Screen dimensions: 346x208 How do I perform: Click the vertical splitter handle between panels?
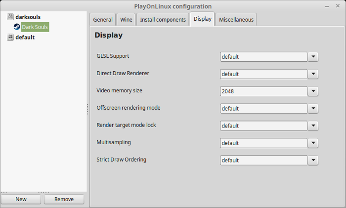(87, 109)
